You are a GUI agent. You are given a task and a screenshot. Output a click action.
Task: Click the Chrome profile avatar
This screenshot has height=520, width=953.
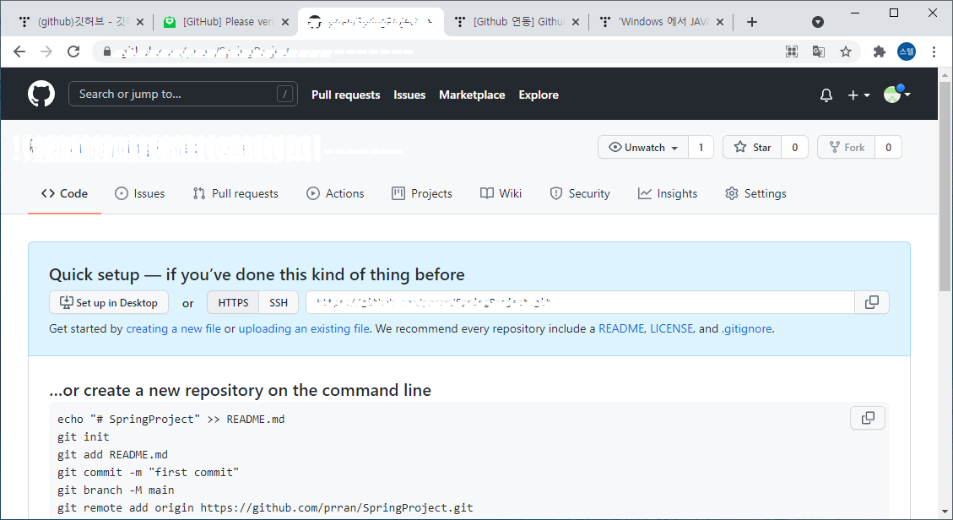907,51
